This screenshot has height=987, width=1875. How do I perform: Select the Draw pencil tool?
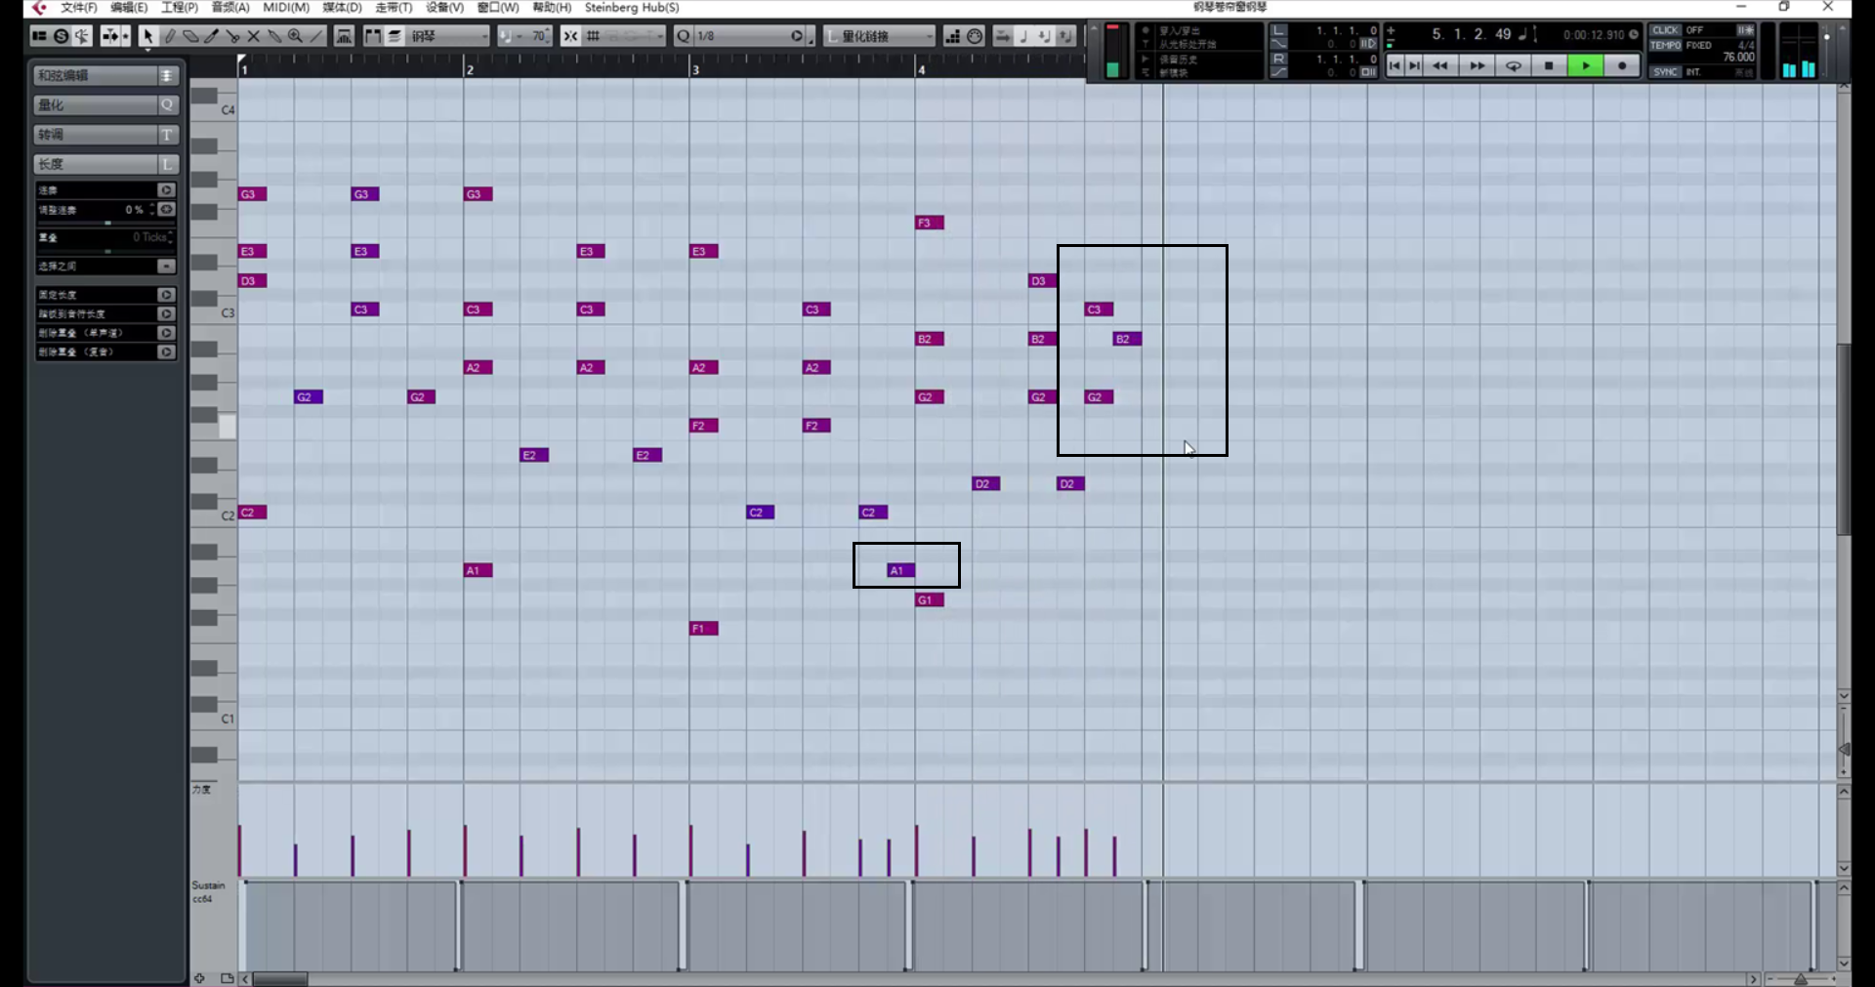[x=169, y=36]
